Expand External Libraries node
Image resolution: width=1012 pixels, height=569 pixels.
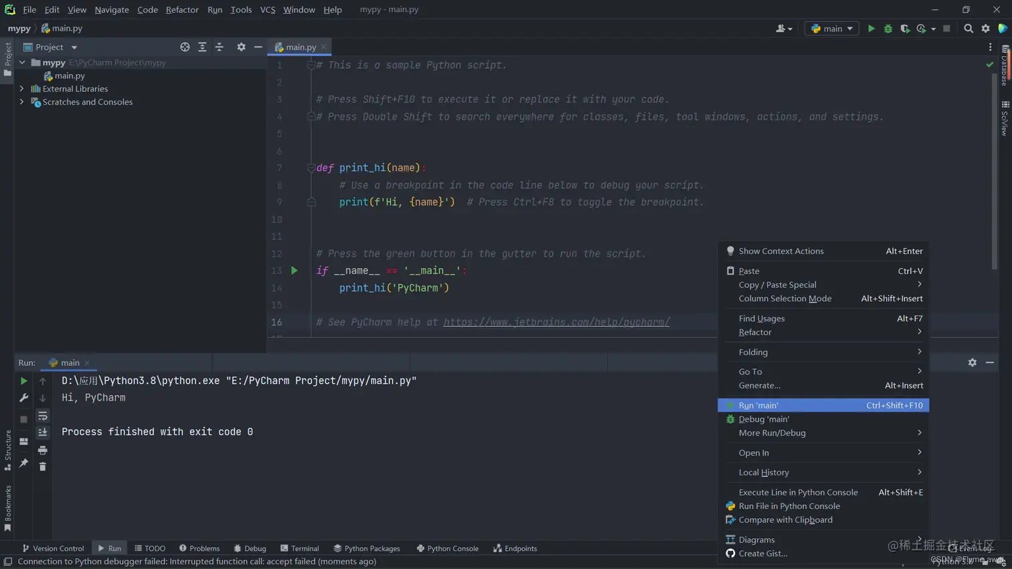(22, 88)
